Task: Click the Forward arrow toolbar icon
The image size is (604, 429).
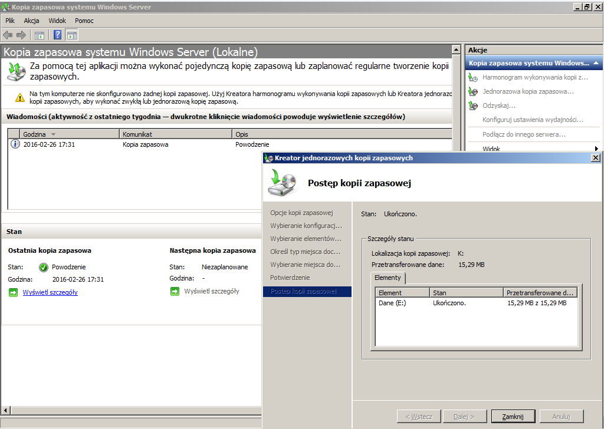Action: pos(21,35)
